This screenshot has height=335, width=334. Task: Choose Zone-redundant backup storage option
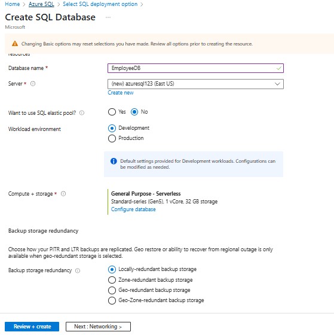coord(112,280)
